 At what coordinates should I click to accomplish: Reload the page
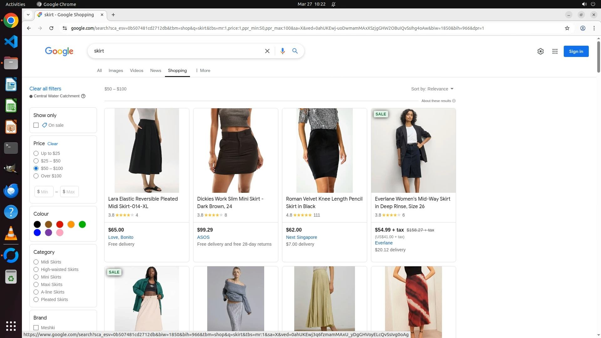click(51, 28)
